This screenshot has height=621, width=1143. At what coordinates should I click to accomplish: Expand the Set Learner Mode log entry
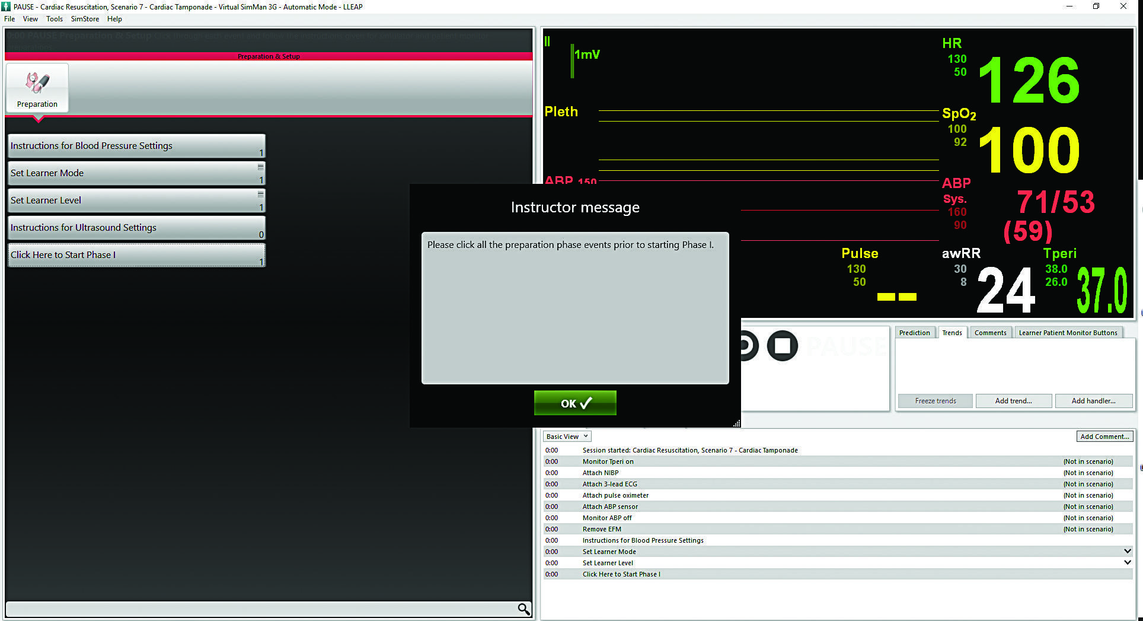[x=1128, y=551]
